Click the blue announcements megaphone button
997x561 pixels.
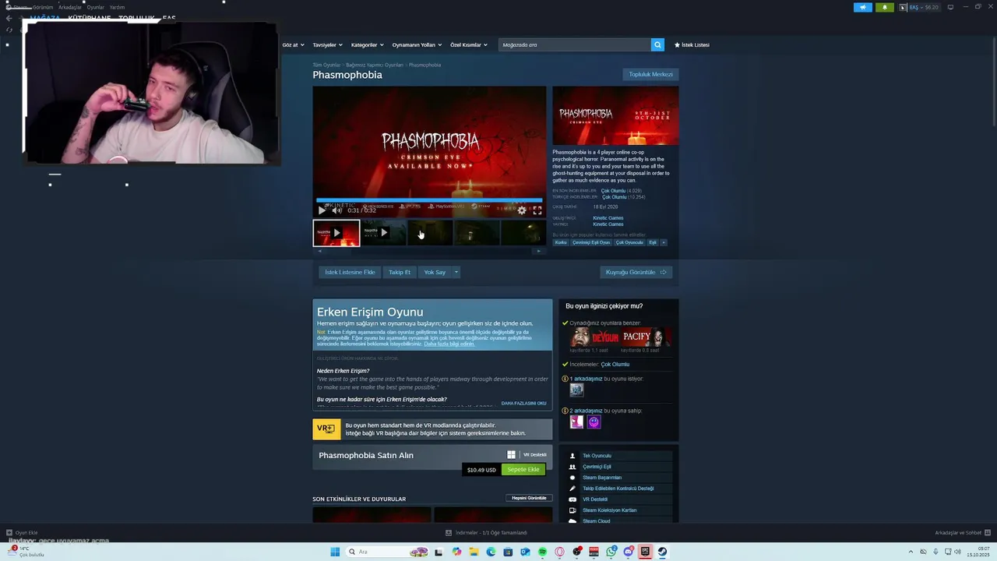863,7
